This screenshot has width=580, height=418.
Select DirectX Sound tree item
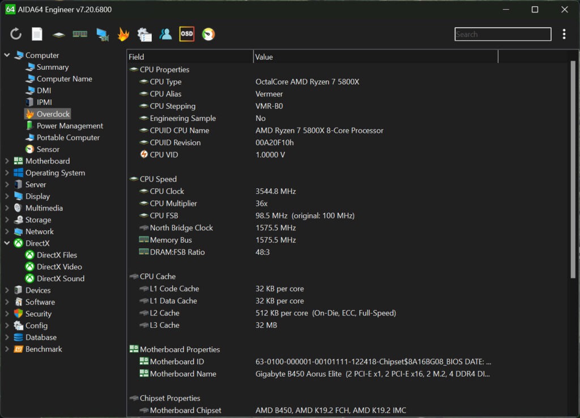[x=54, y=278]
